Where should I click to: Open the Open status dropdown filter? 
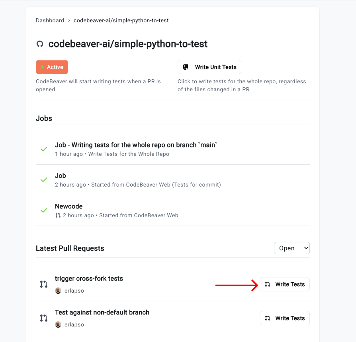pyautogui.click(x=291, y=248)
